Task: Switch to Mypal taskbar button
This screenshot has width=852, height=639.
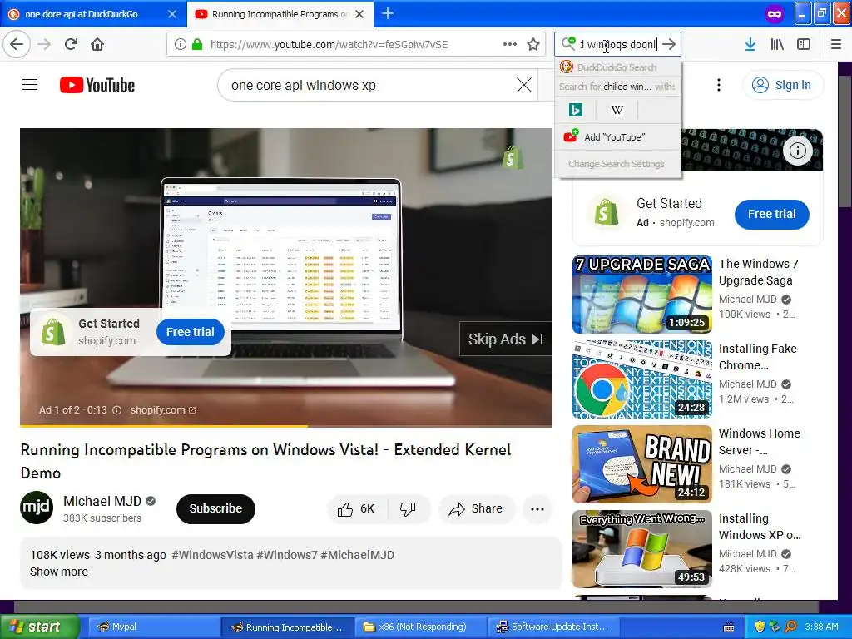Action: [x=153, y=627]
